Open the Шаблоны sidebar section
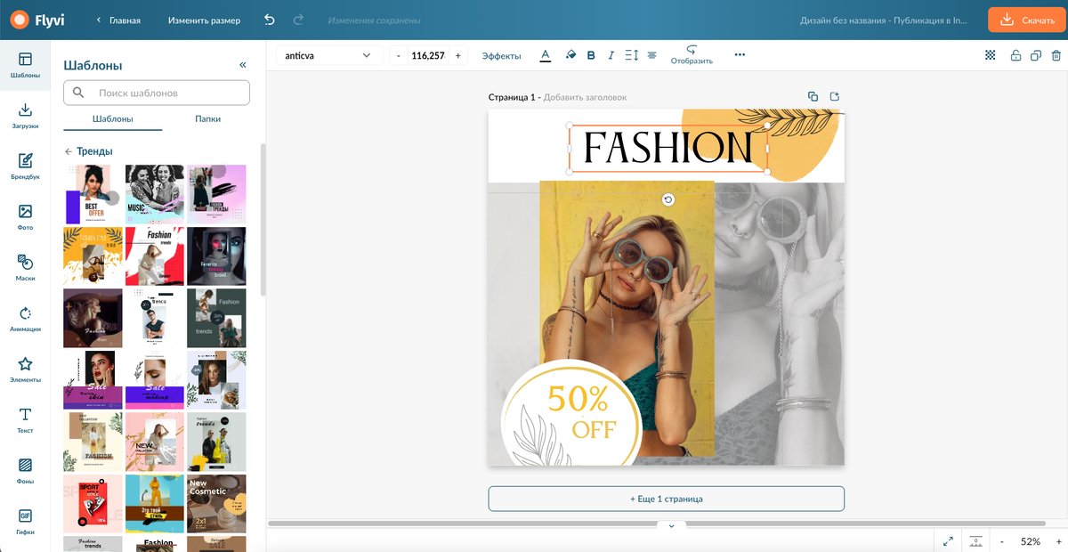1068x552 pixels. point(25,65)
